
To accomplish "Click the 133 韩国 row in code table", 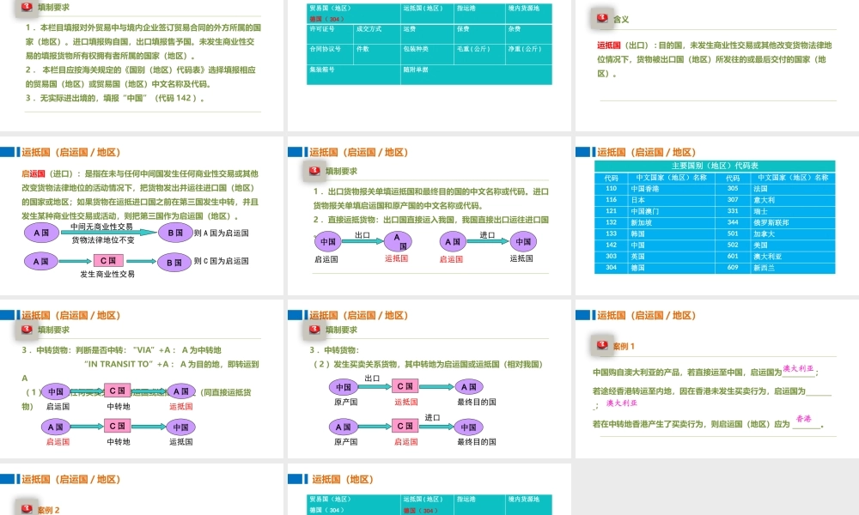I will pos(655,233).
